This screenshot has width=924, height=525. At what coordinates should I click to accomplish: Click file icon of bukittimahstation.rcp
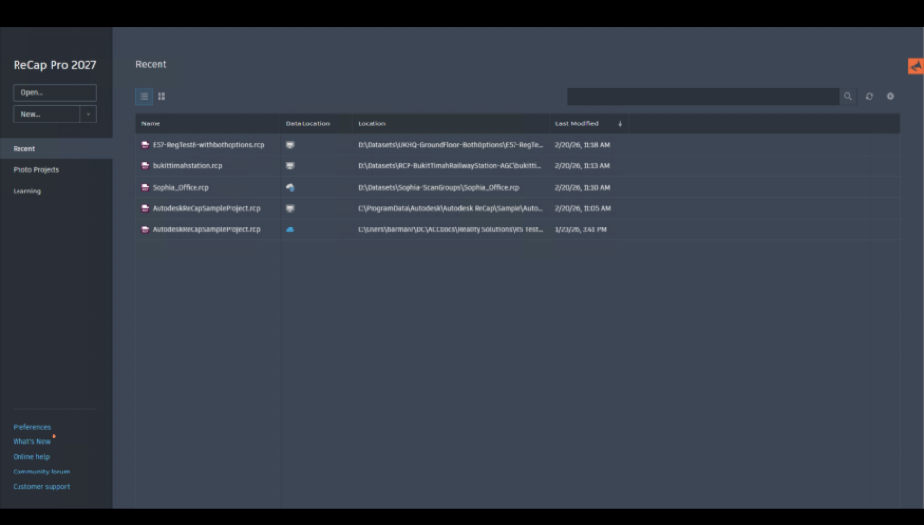(145, 165)
